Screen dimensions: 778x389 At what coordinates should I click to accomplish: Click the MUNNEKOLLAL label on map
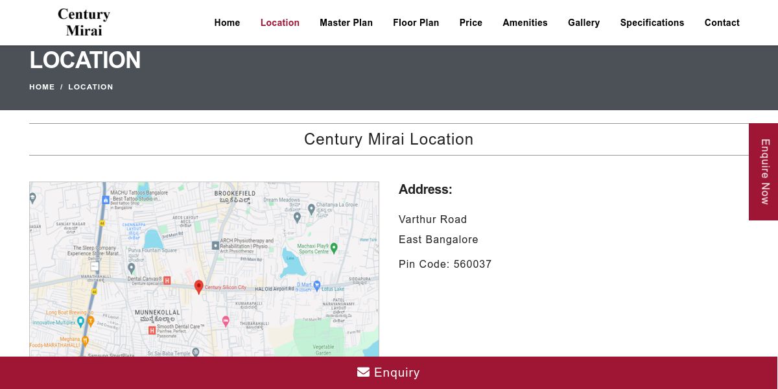click(156, 312)
